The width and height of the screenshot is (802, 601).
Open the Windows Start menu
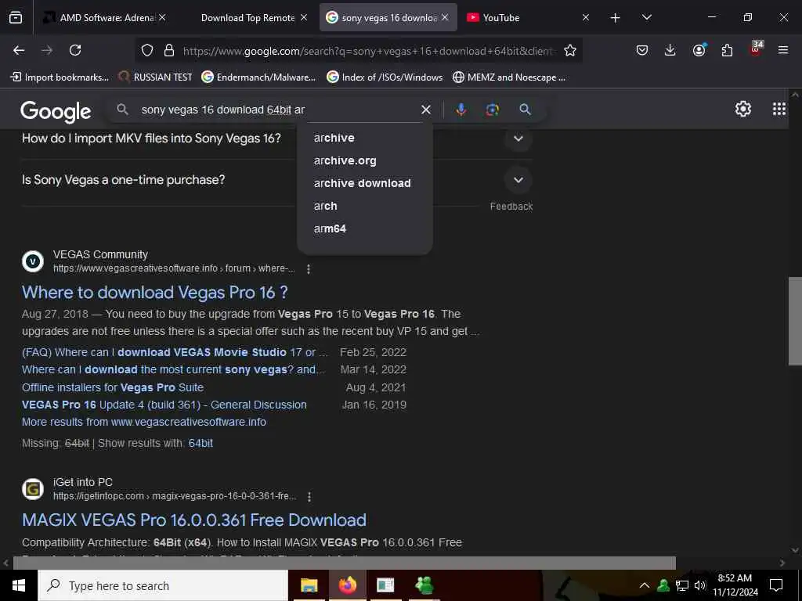pyautogui.click(x=19, y=585)
